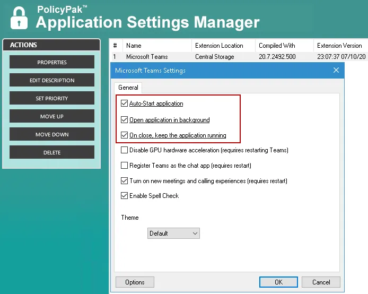368x294 pixels.
Task: Enable Disable GPU hardware acceleration option
Action: [x=125, y=150]
